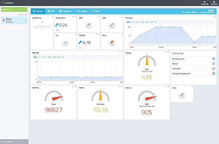Select 6mo range on Processor chart
The image size is (219, 144).
coord(152,22)
